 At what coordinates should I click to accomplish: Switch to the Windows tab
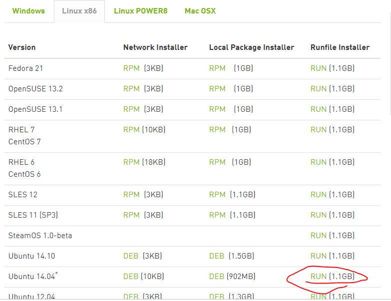28,11
